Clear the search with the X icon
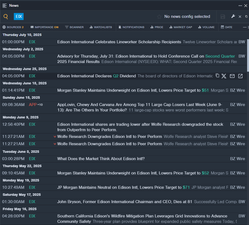Image resolution: width=249 pixels, height=225 pixels. (240, 16)
